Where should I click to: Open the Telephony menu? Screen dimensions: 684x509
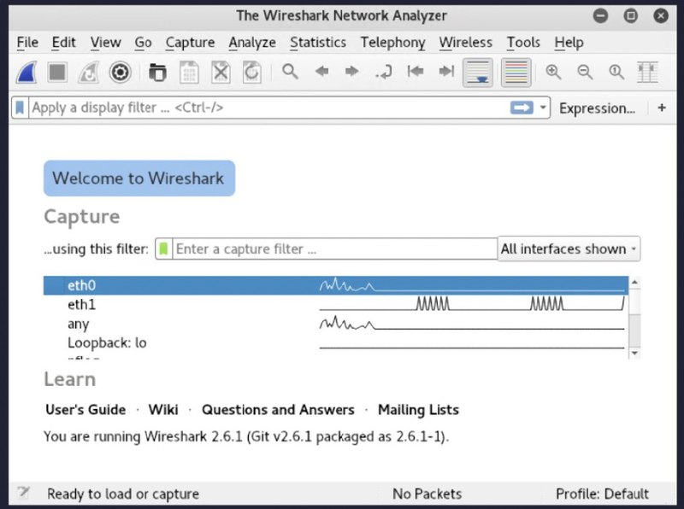[392, 42]
